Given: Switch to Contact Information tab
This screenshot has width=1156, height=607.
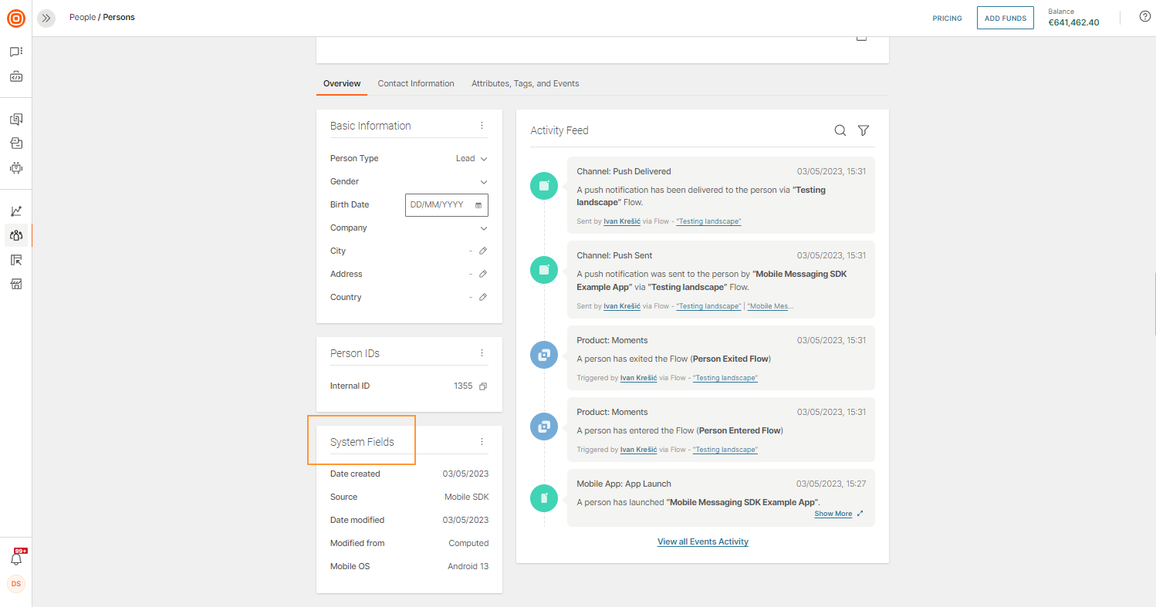Looking at the screenshot, I should 416,83.
